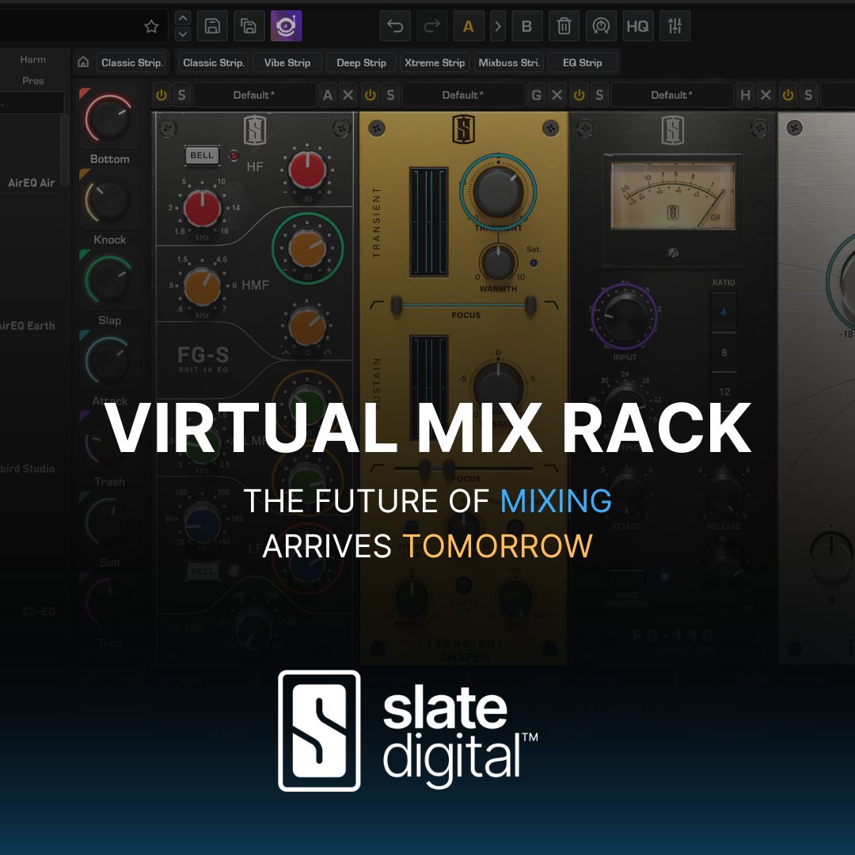Open the Default* preset menu above the FG-116
The image size is (855, 855).
point(672,95)
